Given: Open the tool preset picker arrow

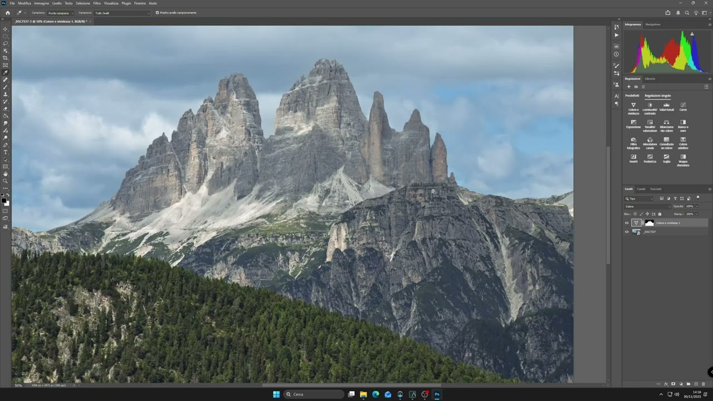Looking at the screenshot, I should click(26, 12).
